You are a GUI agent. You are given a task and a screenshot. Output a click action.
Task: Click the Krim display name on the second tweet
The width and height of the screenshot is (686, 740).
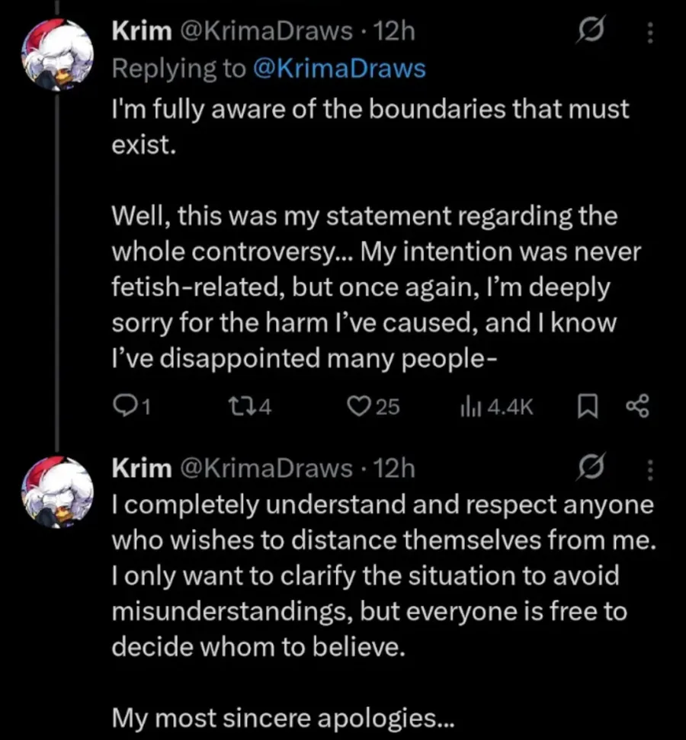pos(141,467)
